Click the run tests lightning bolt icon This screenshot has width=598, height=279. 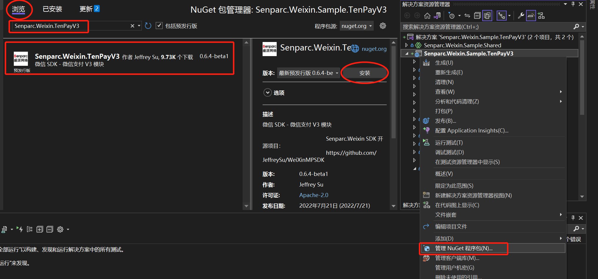tap(20, 229)
